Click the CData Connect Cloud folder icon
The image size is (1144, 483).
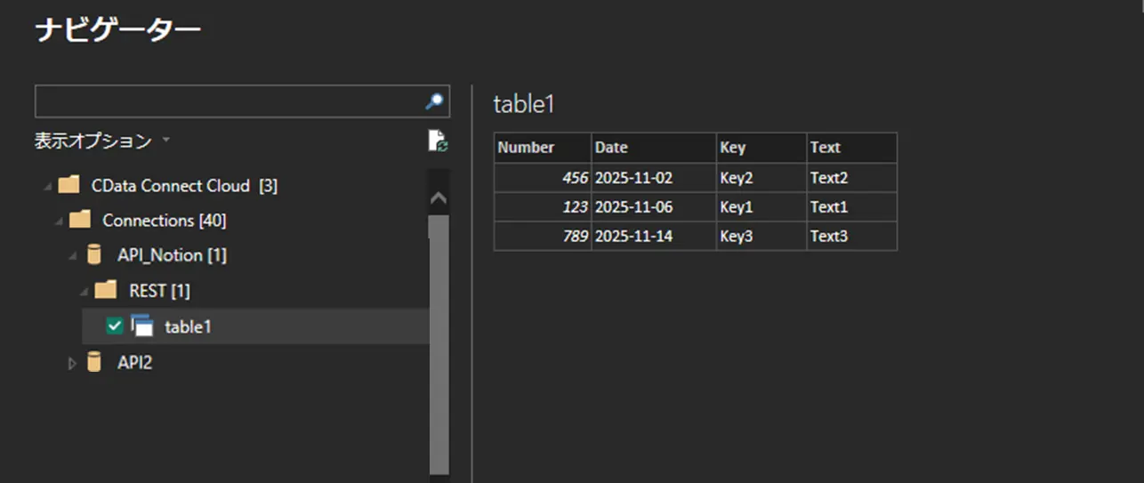pos(68,186)
